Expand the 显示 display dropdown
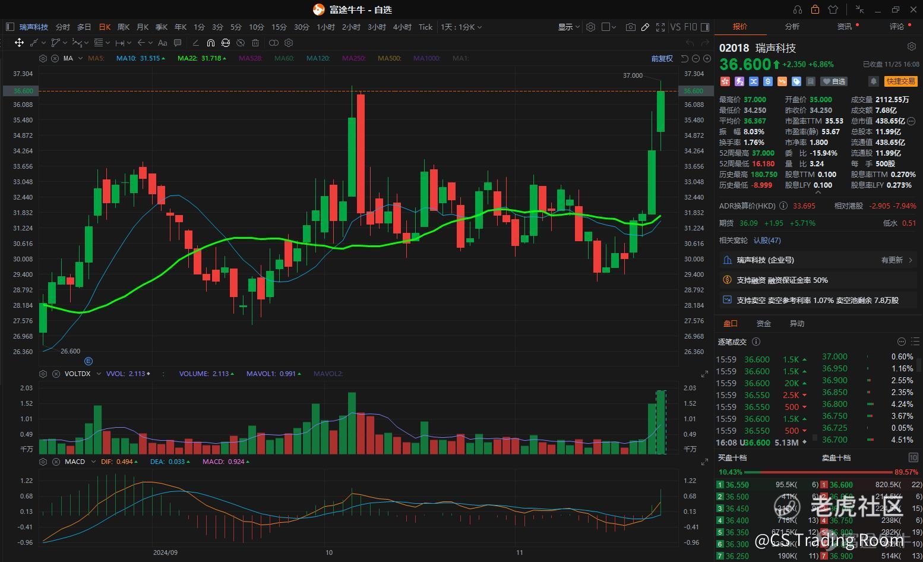Image resolution: width=923 pixels, height=562 pixels. 568,27
